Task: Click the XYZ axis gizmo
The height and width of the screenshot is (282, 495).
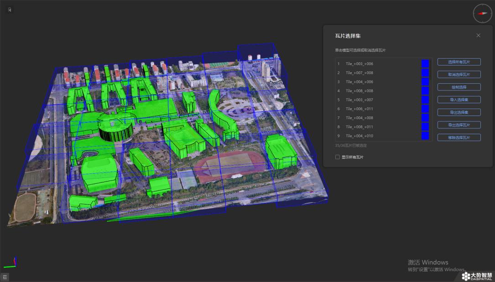Action: 11,263
